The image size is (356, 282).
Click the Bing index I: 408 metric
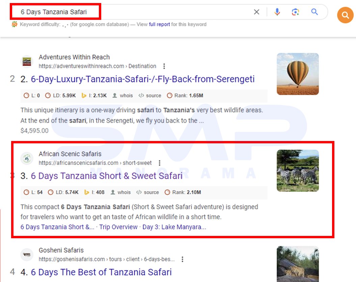(x=94, y=192)
